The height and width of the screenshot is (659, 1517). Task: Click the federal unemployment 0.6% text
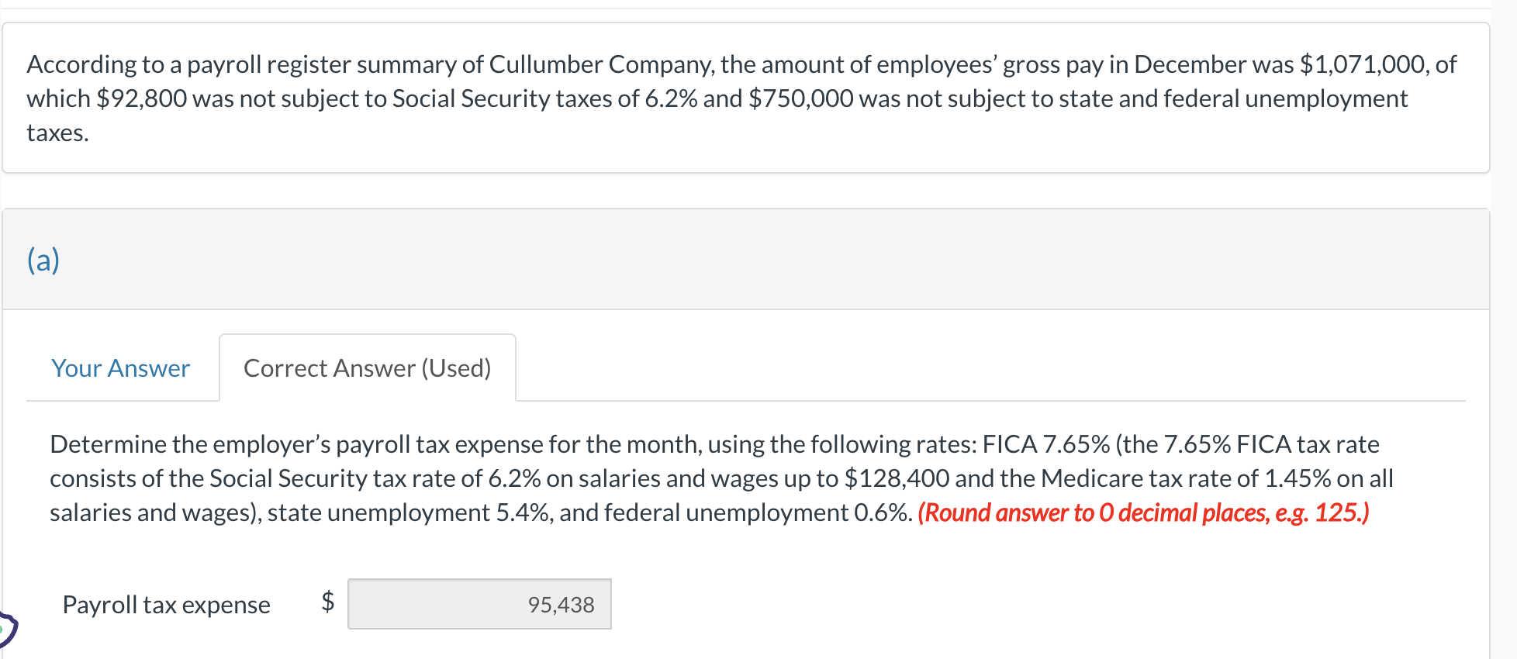(789, 512)
